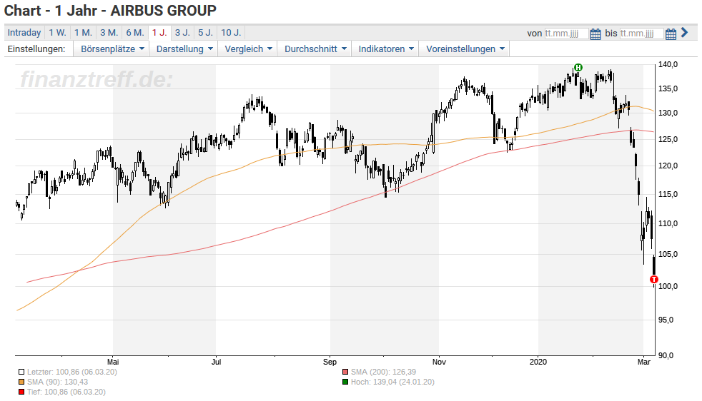Select the 3 M. time range
The image size is (702, 401).
109,33
